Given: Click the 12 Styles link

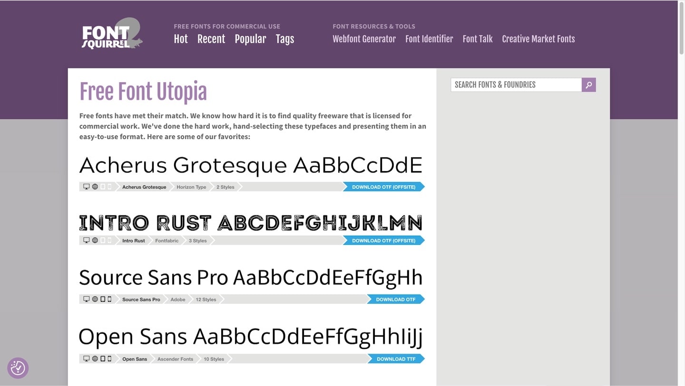Looking at the screenshot, I should click(206, 299).
